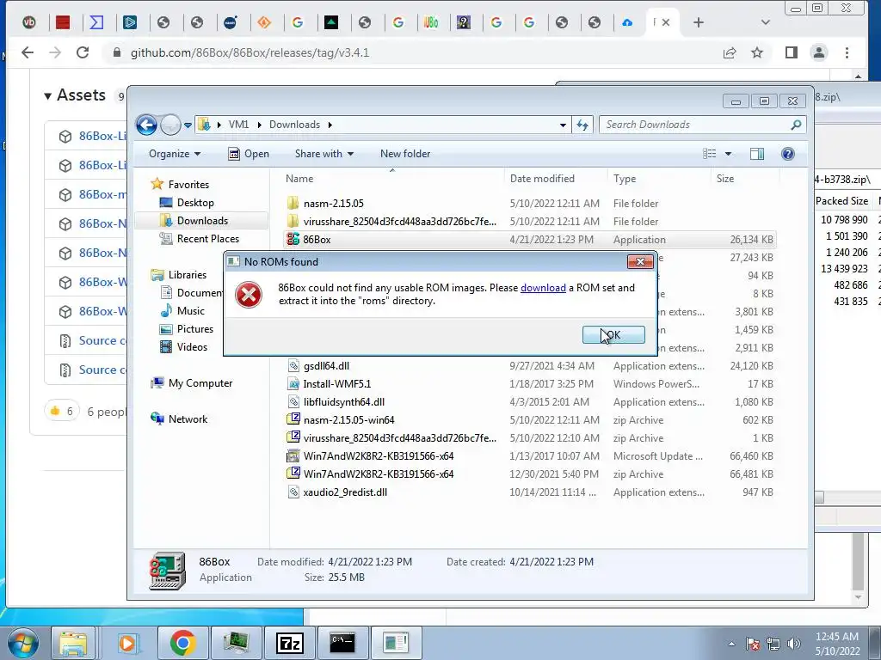Select Desktop under Favorites
This screenshot has height=660, width=881.
point(195,203)
